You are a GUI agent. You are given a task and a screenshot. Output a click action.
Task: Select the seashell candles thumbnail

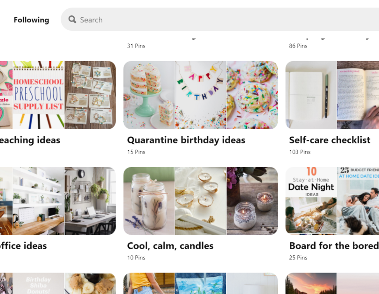200,201
